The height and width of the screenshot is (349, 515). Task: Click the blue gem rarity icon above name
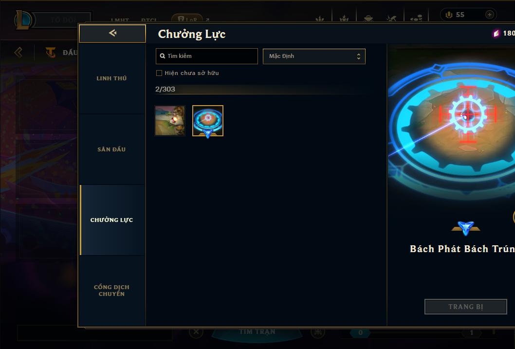[x=466, y=228]
